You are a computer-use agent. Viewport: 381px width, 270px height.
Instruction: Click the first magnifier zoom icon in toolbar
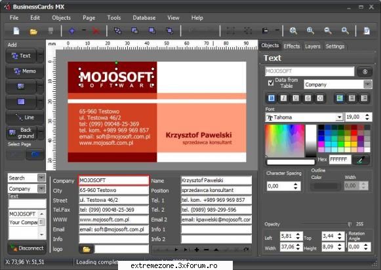pyautogui.click(x=293, y=31)
